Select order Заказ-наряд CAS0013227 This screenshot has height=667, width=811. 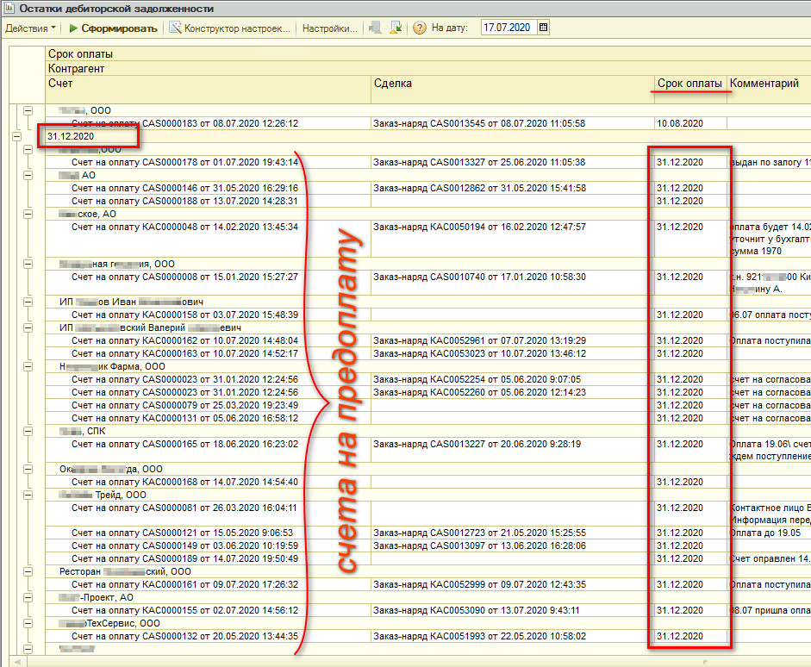click(477, 444)
